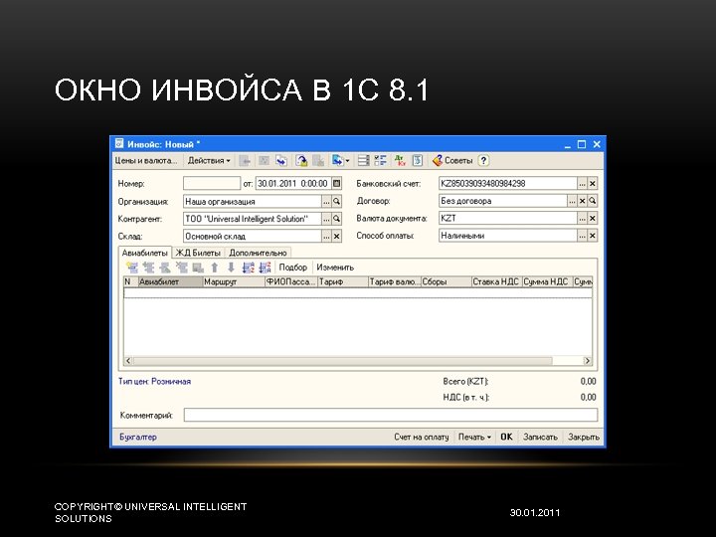Open selection button for Договор field
This screenshot has width=716, height=537.
[x=572, y=201]
